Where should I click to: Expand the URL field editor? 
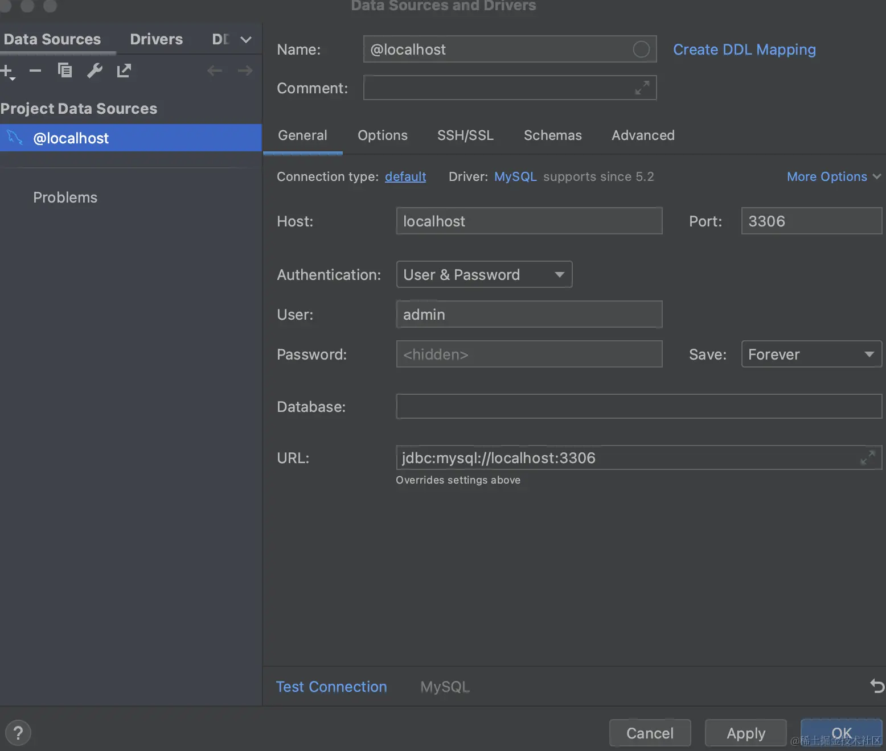pyautogui.click(x=868, y=457)
